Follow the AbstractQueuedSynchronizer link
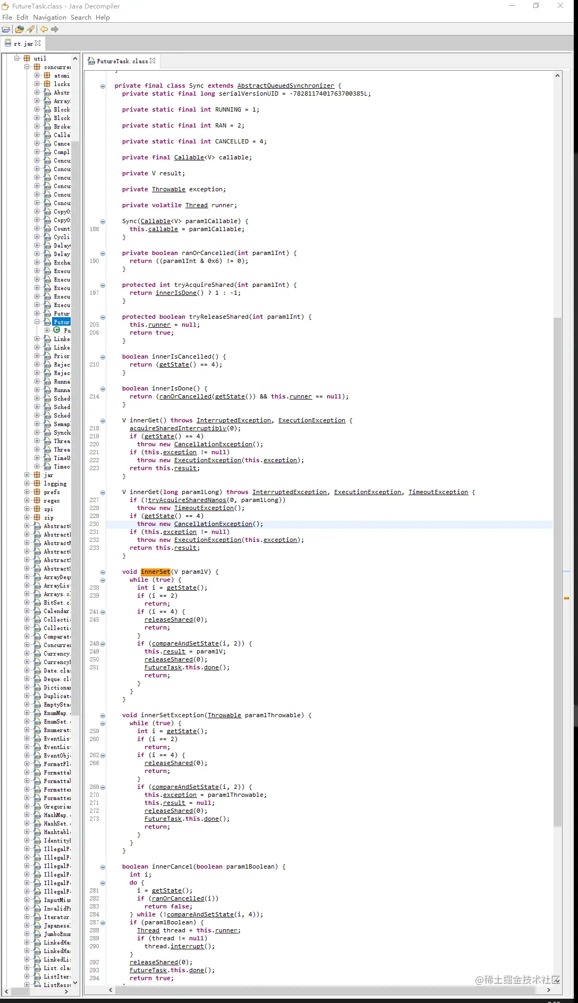 [286, 86]
